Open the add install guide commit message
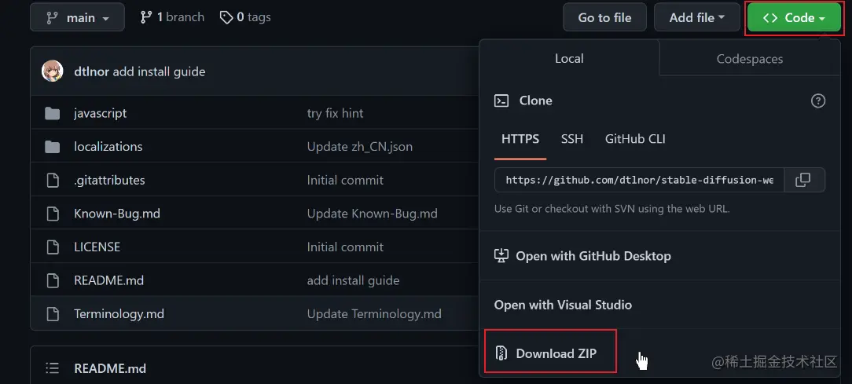This screenshot has height=384, width=852. click(159, 71)
